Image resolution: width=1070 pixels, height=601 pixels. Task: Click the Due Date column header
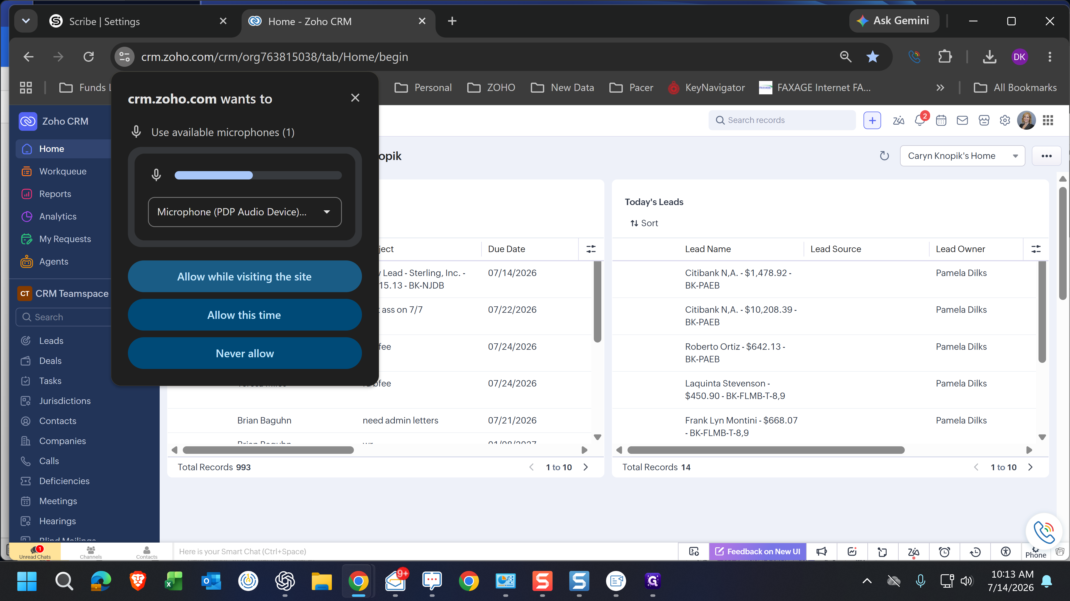coord(506,249)
